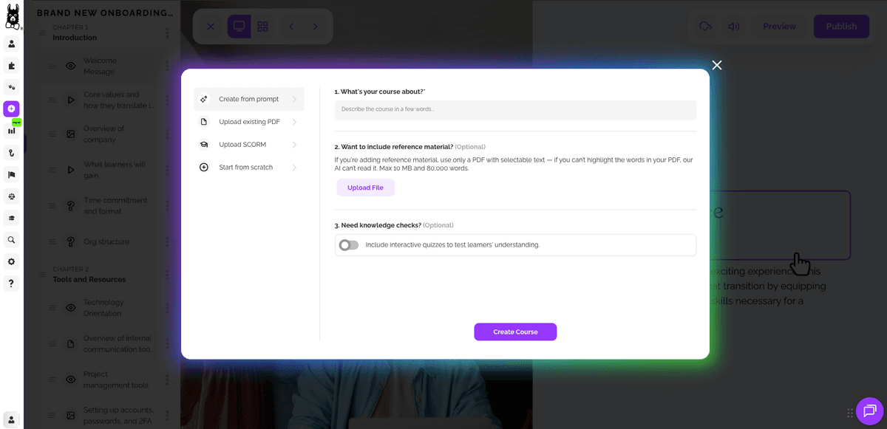Viewport: 887px width, 429px height.
Task: Click the Create Course button
Action: click(x=515, y=332)
